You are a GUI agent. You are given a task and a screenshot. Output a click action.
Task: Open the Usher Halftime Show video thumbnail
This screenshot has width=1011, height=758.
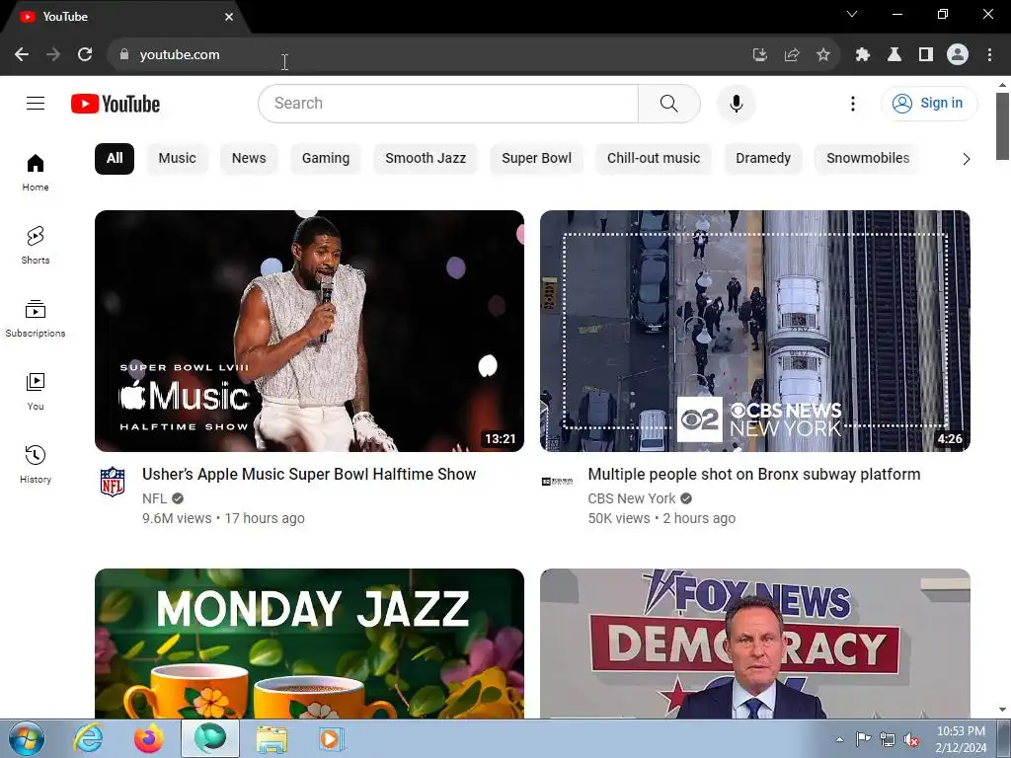pos(309,331)
